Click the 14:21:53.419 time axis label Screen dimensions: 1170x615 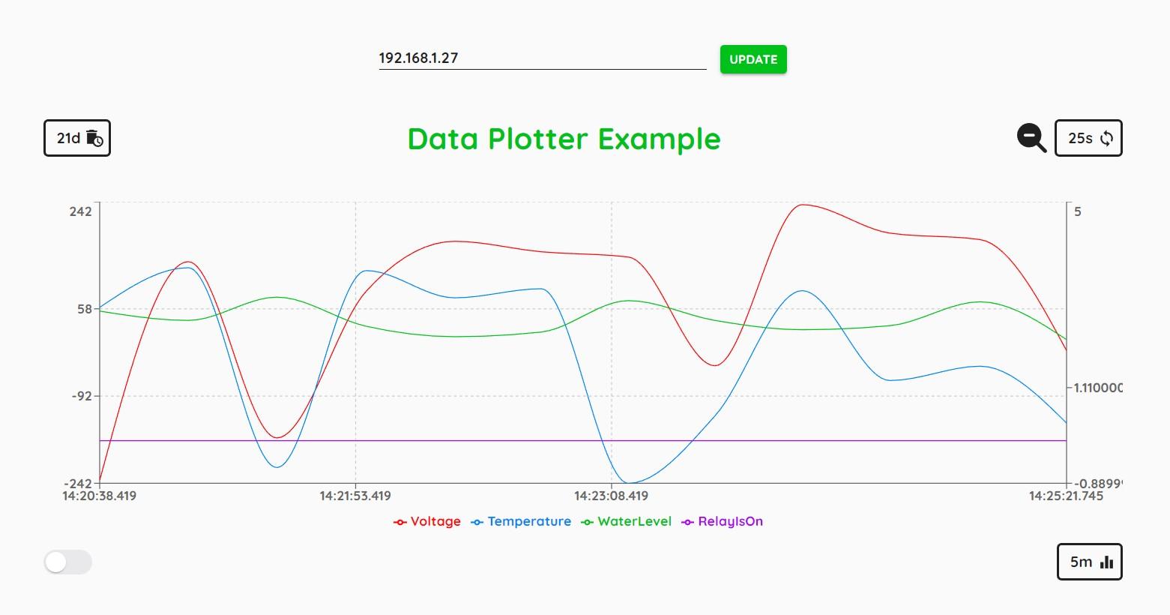pos(355,496)
